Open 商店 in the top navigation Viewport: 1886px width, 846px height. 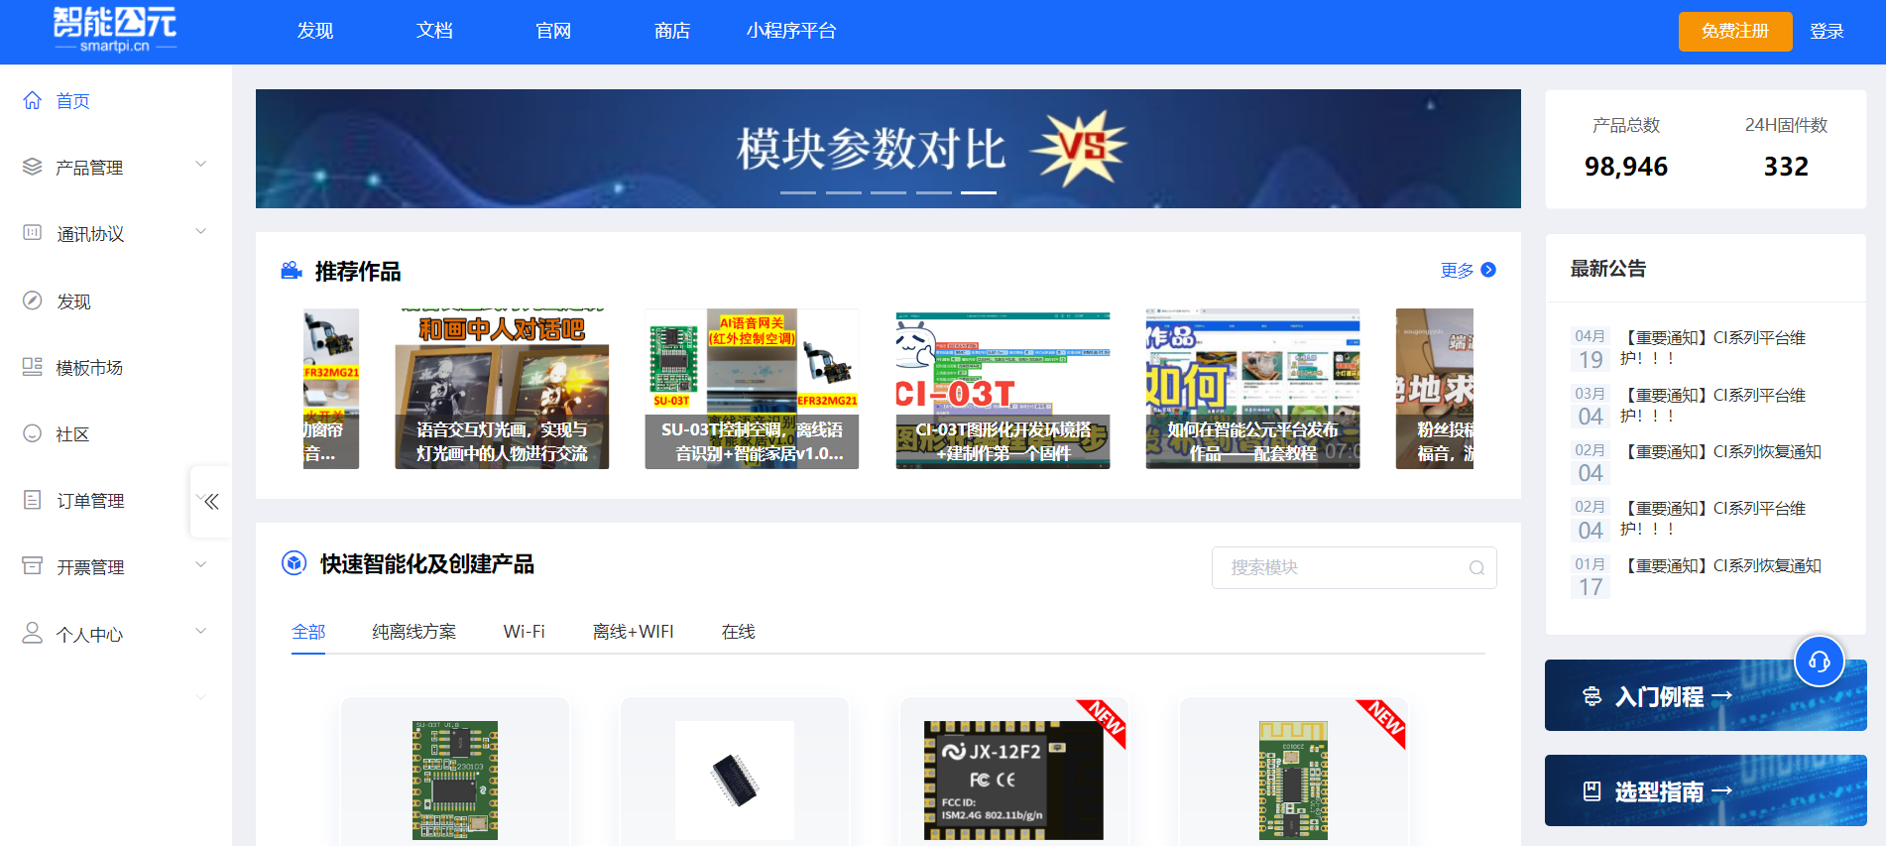(672, 31)
